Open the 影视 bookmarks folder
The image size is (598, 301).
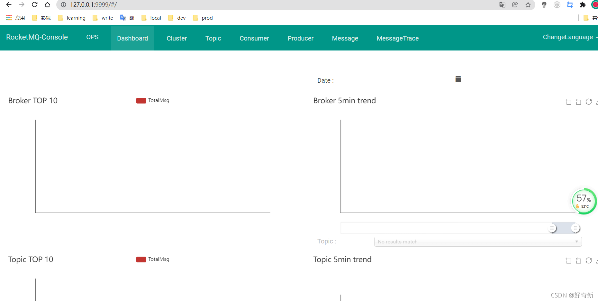coord(41,18)
